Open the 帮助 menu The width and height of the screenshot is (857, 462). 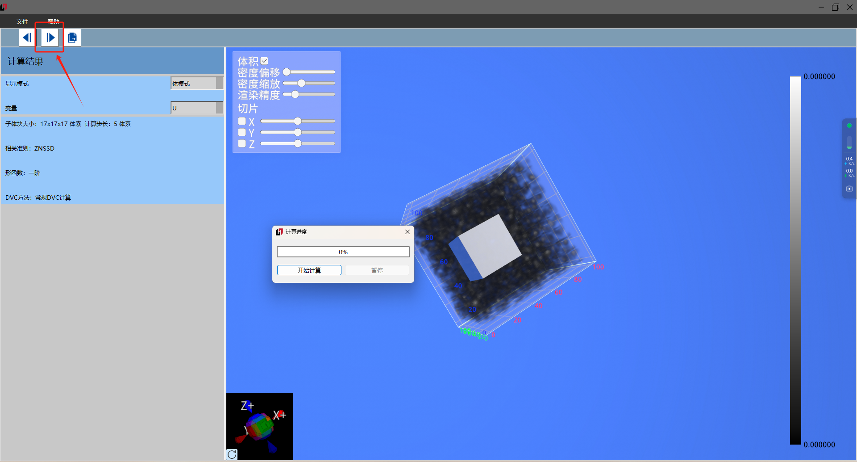coord(54,21)
